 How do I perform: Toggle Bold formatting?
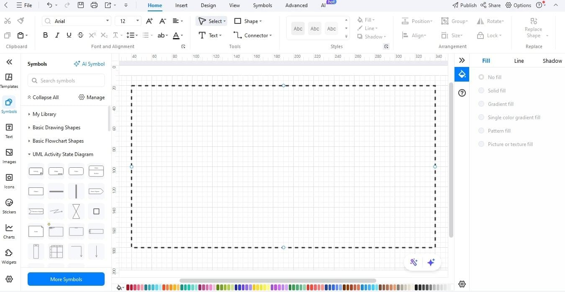pos(45,35)
